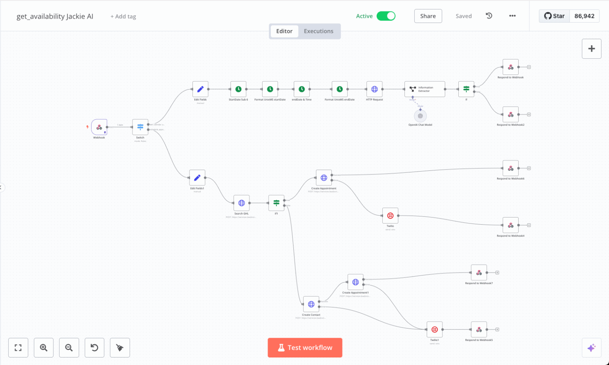This screenshot has height=365, width=609.
Task: Select the Create Contact node
Action: 311,304
